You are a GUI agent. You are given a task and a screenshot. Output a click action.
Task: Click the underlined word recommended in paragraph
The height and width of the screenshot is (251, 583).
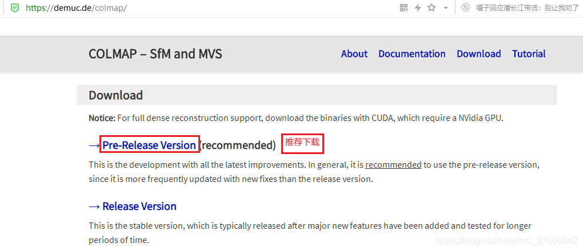[x=393, y=165]
